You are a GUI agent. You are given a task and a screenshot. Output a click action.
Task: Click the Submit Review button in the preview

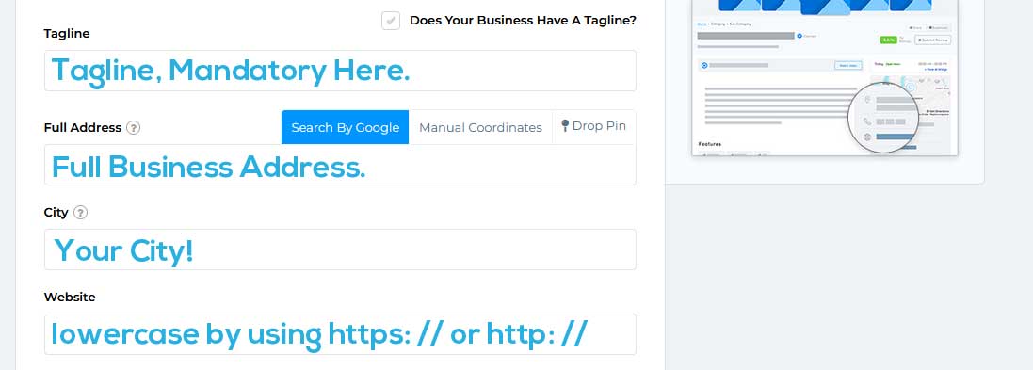(x=933, y=40)
